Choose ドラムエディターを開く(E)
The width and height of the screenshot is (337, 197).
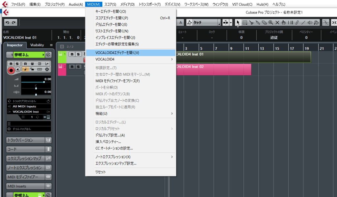point(131,24)
